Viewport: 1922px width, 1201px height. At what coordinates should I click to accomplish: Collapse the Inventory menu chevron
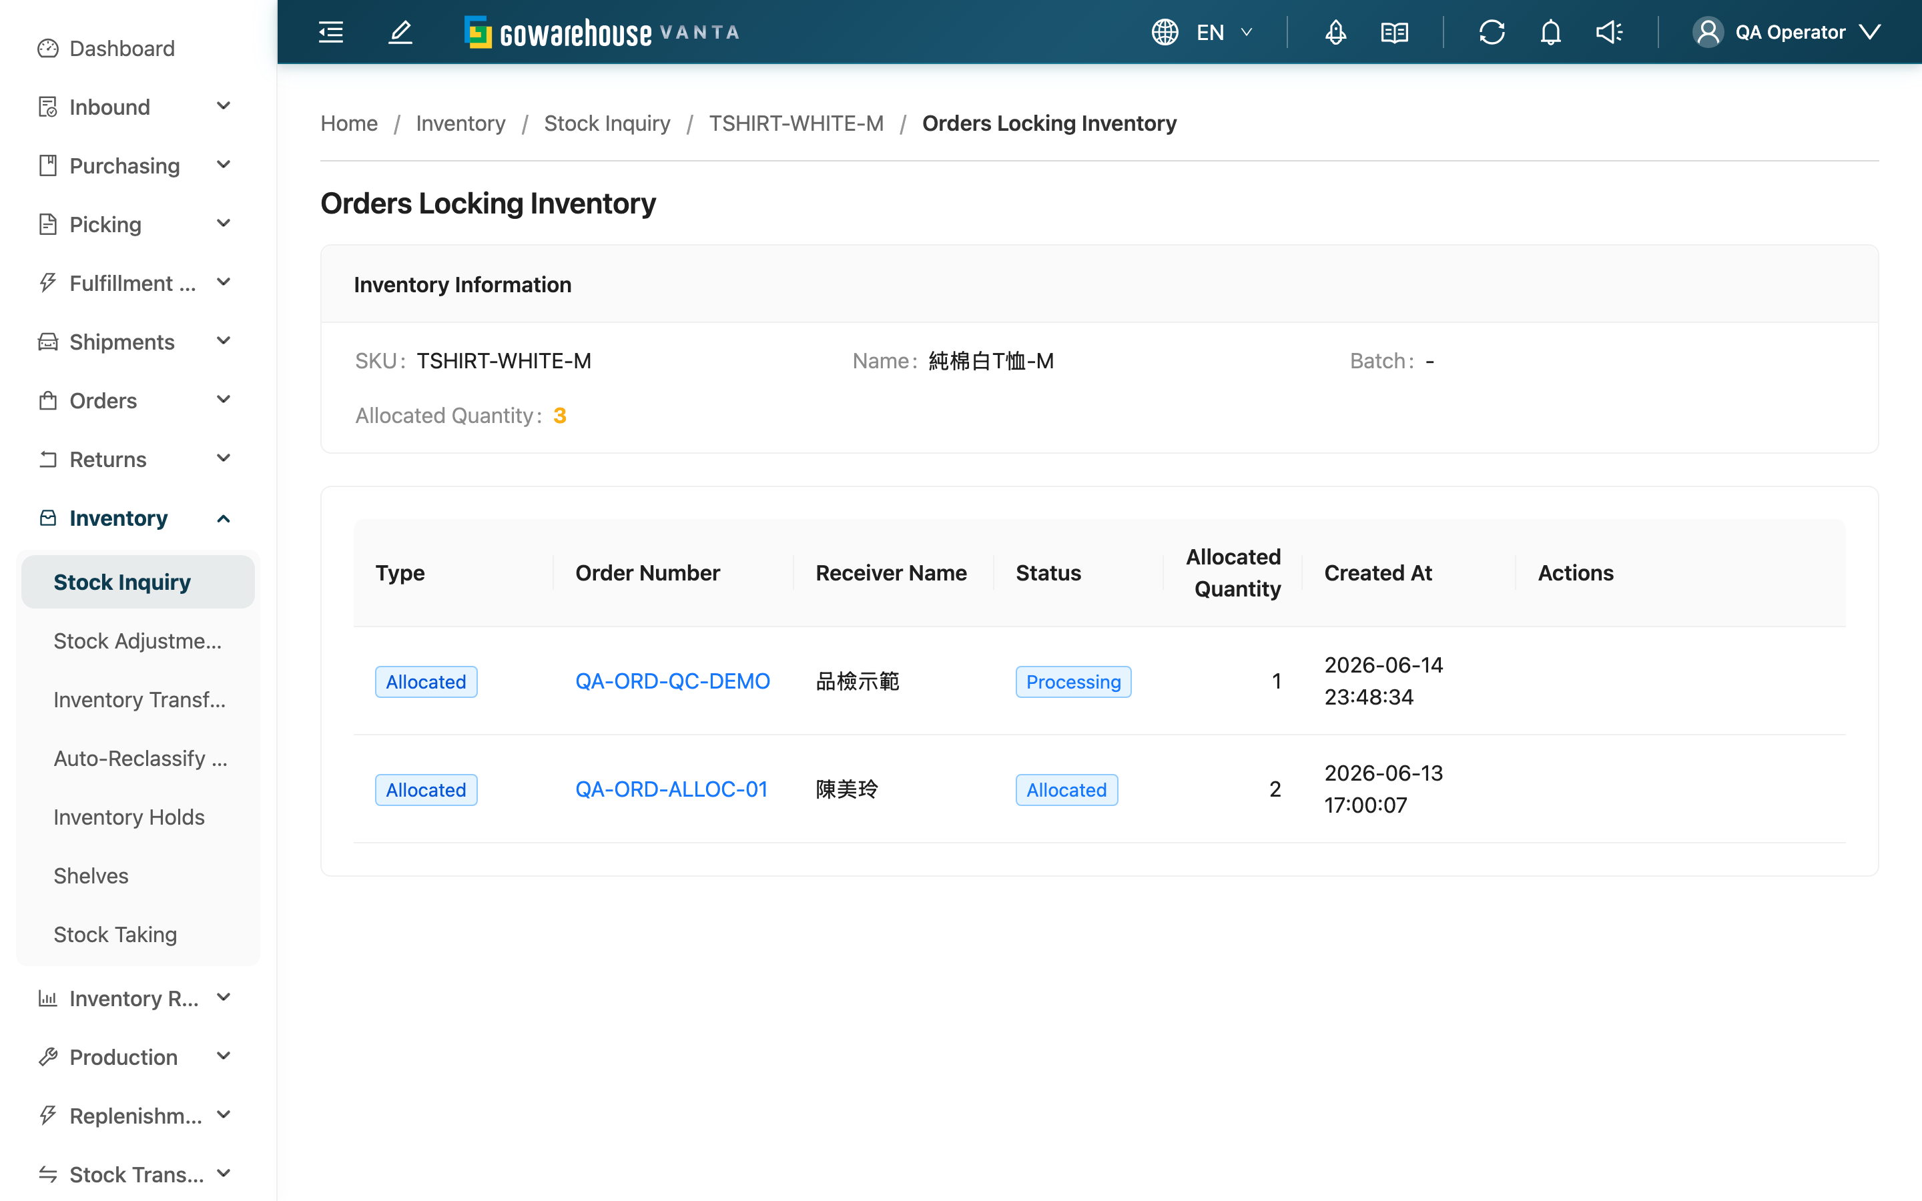[224, 518]
